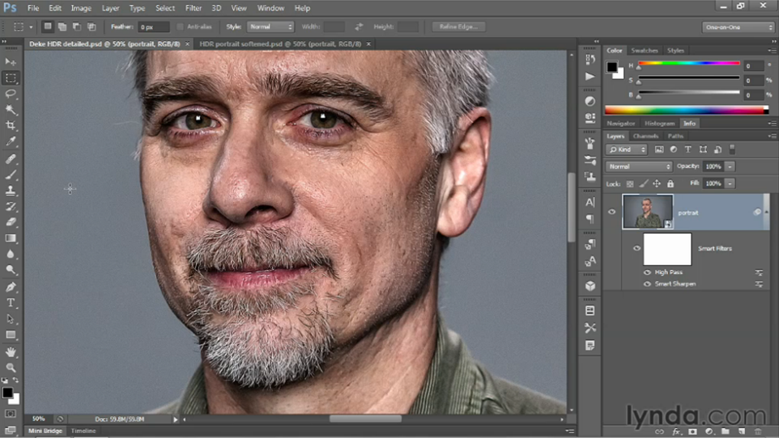Click the Hue slider in Color panel
The height and width of the screenshot is (438, 779).
click(689, 64)
